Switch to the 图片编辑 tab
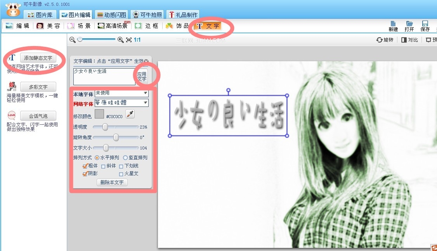The image size is (437, 251). pos(76,15)
